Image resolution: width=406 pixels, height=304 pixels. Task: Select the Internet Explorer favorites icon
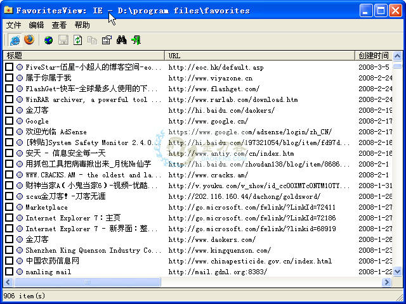tap(15, 41)
